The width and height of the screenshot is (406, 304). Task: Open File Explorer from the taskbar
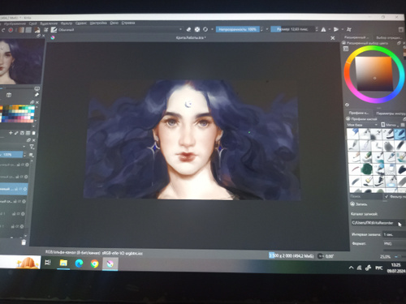63,263
